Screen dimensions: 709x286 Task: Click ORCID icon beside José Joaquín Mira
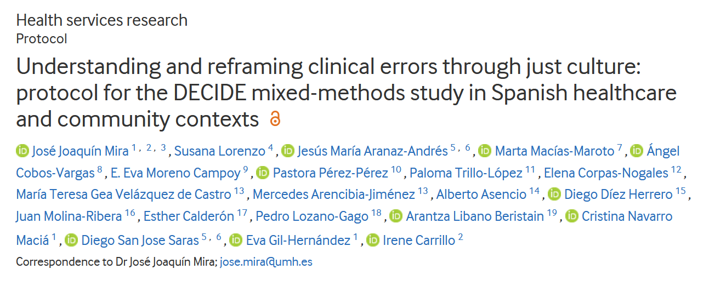(x=22, y=151)
